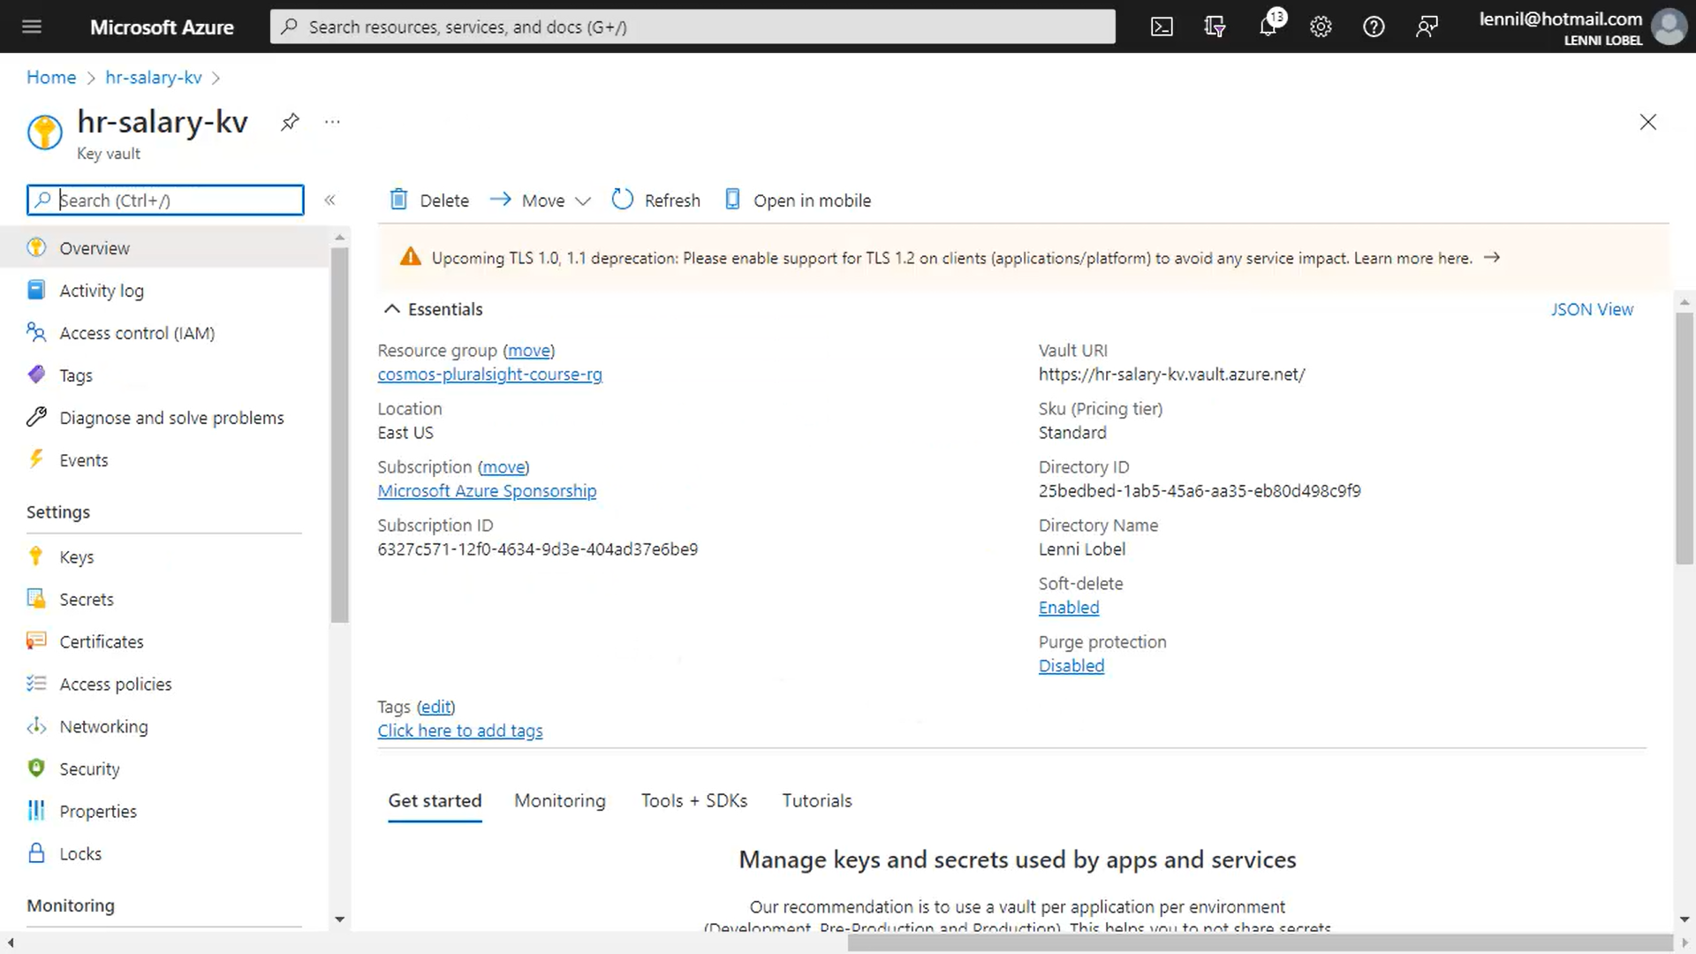Image resolution: width=1696 pixels, height=954 pixels.
Task: Open the more options ellipsis
Action: pyautogui.click(x=332, y=122)
